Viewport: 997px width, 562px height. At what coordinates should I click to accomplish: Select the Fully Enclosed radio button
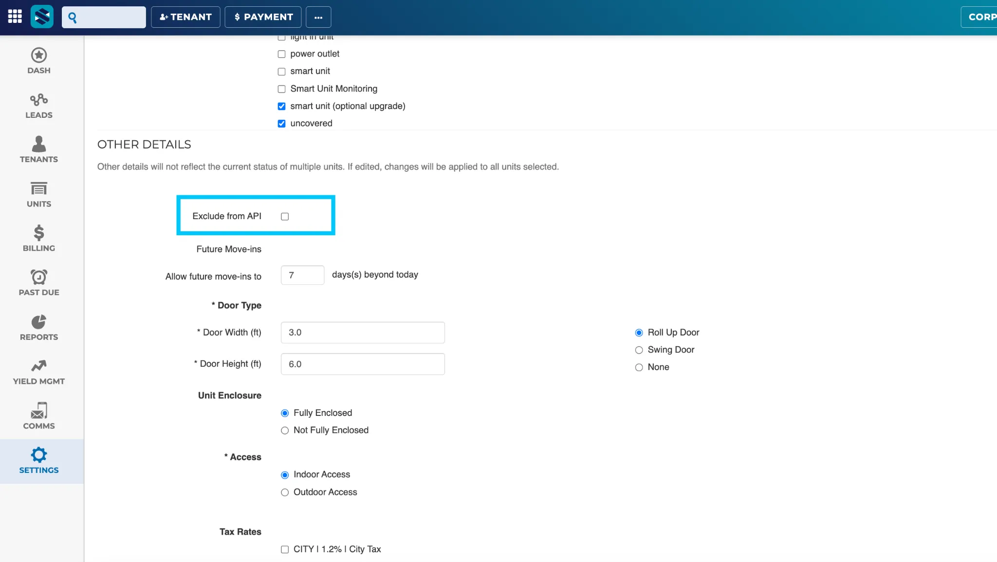[285, 413]
